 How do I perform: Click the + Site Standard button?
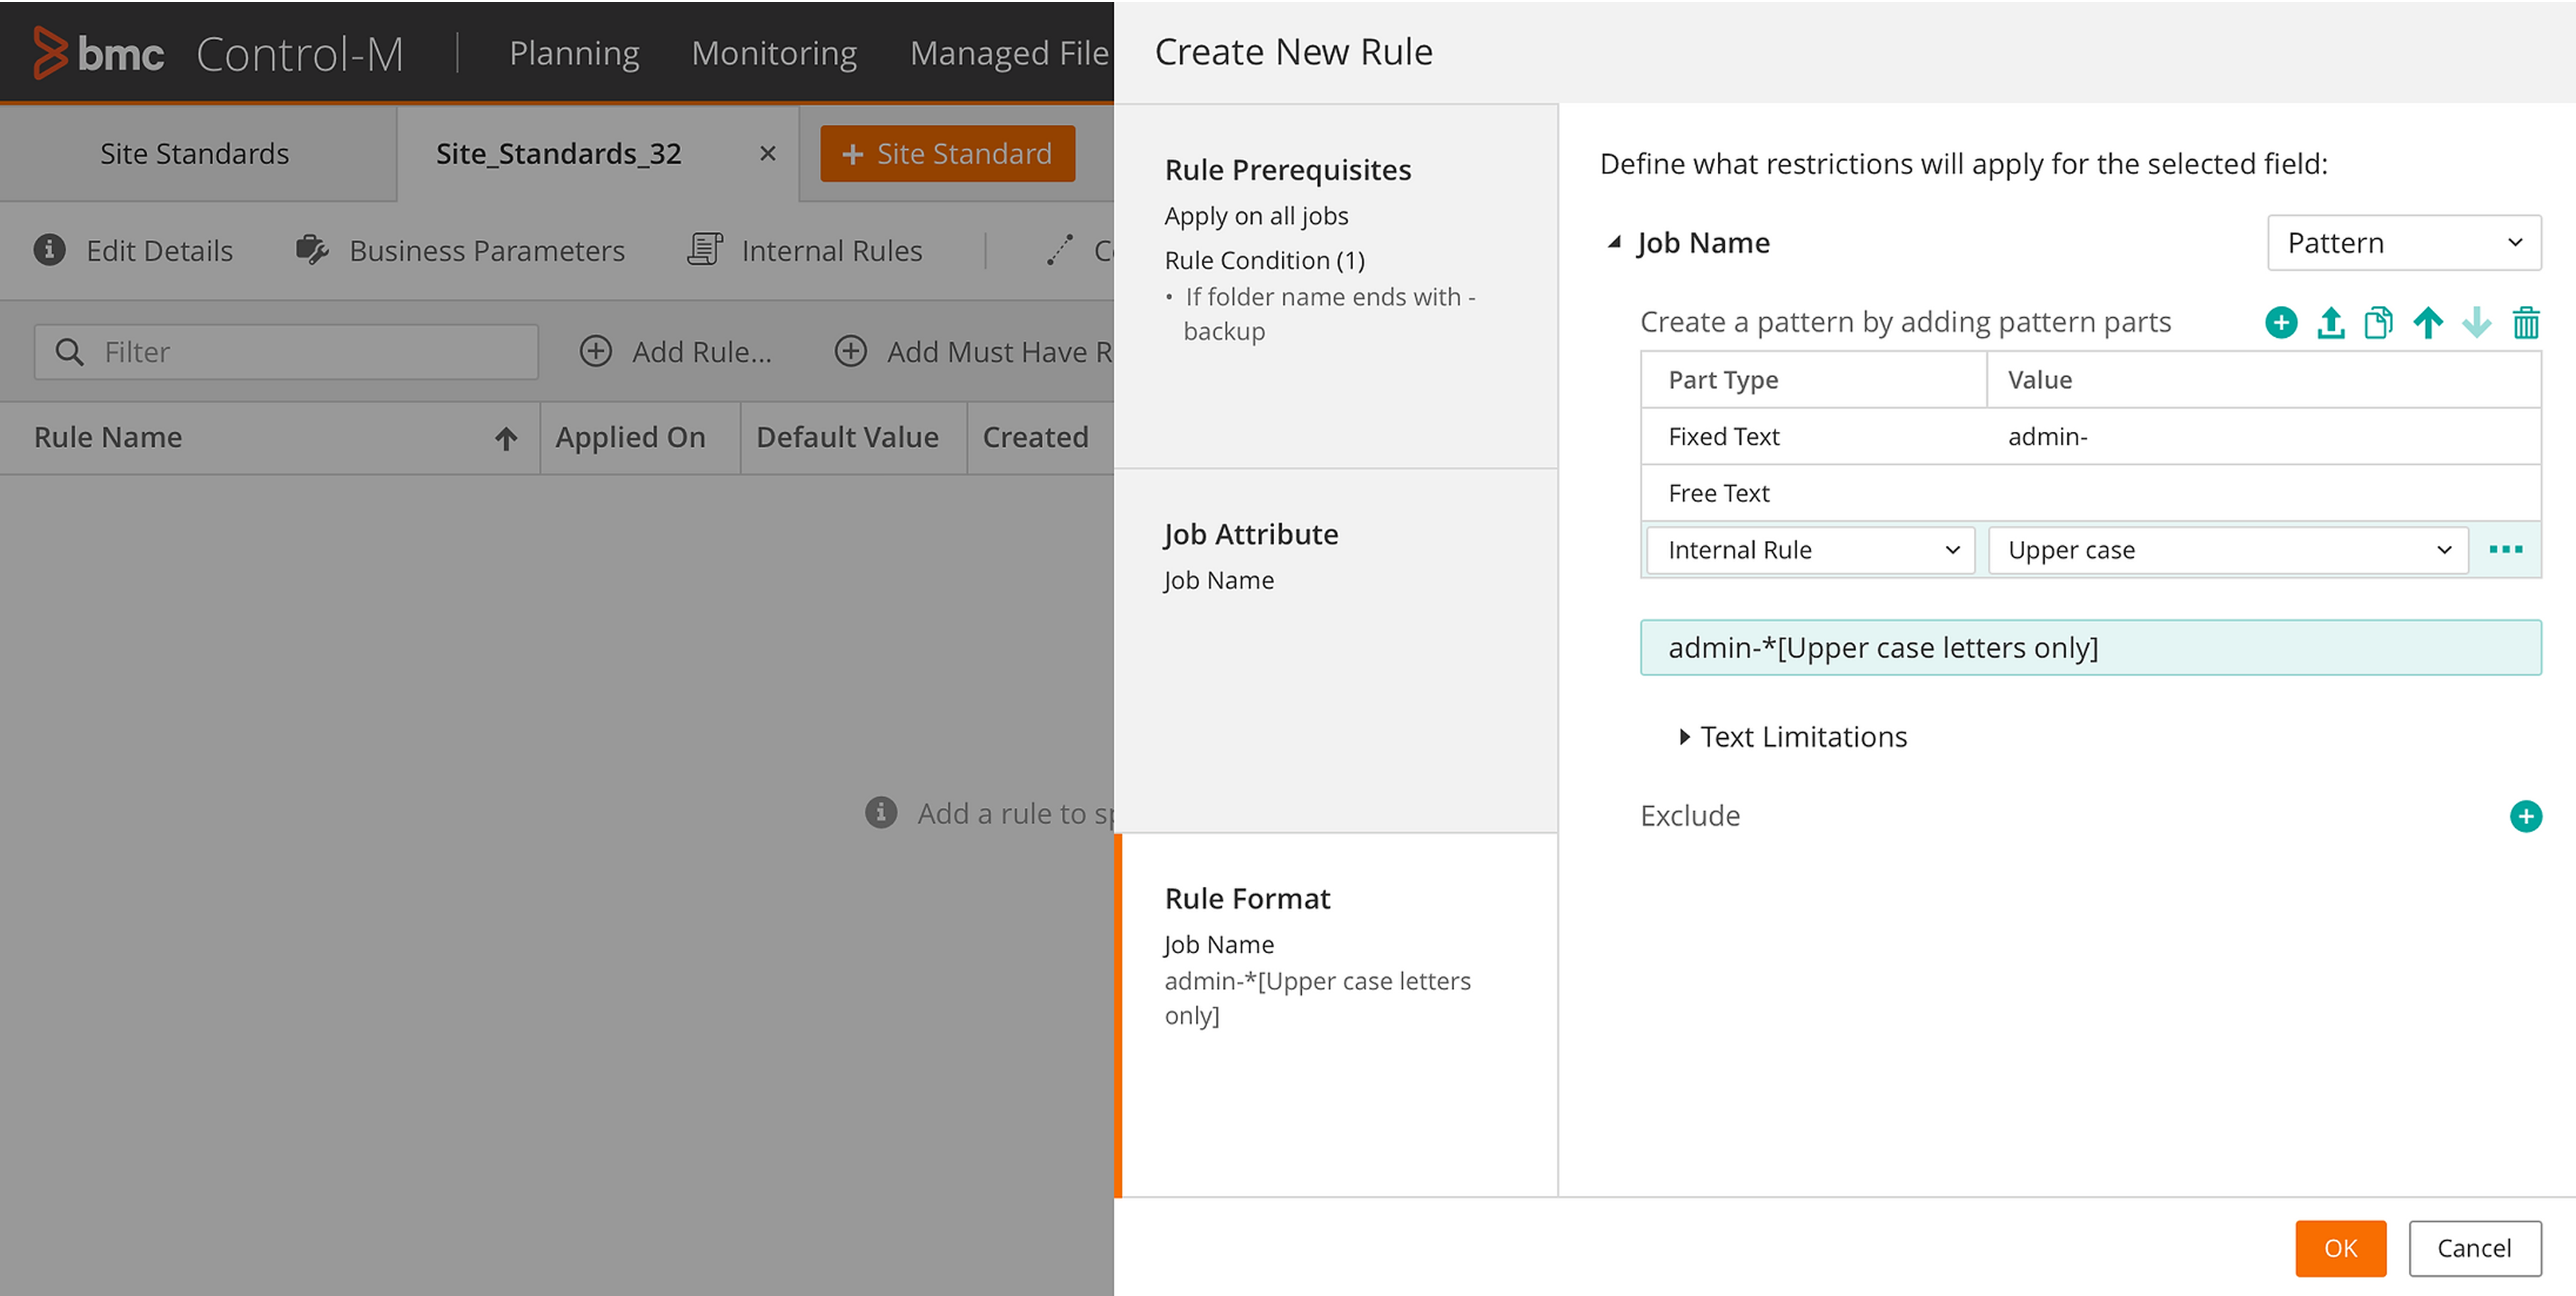point(947,154)
